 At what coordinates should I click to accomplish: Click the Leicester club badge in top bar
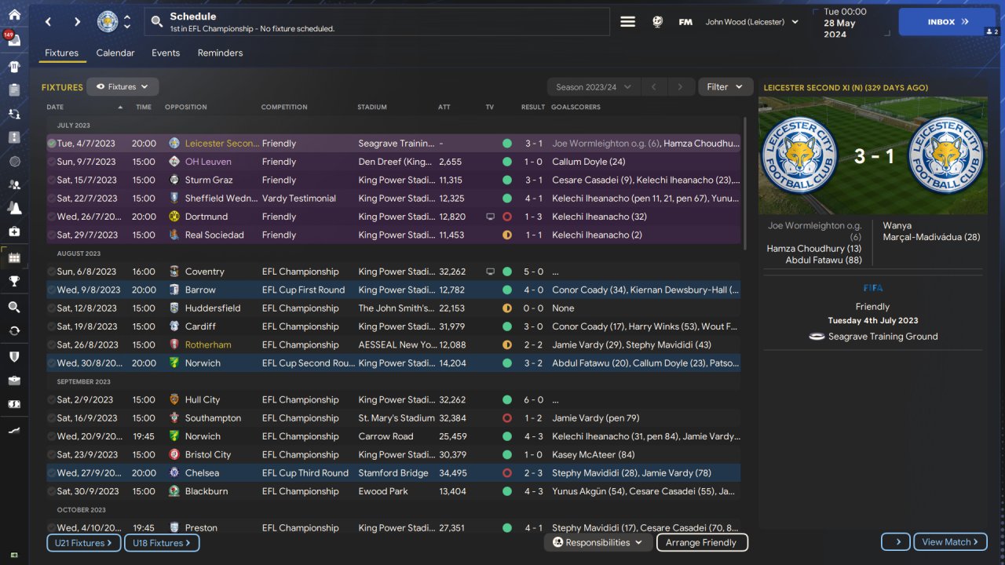pos(108,22)
